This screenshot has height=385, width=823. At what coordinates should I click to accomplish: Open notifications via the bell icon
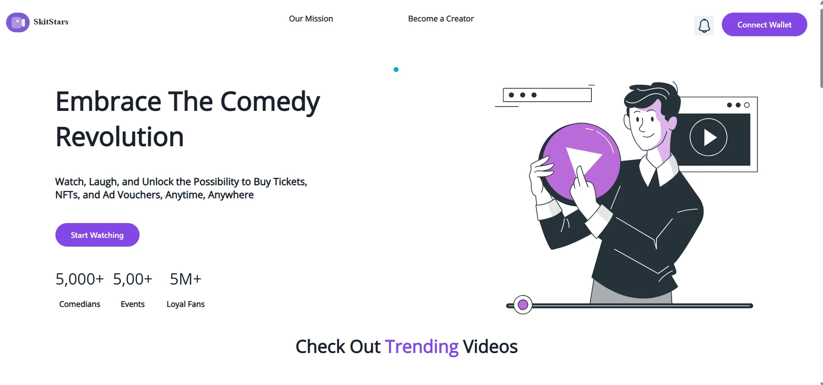pyautogui.click(x=704, y=26)
